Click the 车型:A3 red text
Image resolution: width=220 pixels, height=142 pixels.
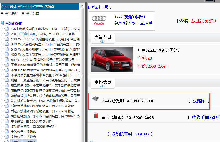145,59
